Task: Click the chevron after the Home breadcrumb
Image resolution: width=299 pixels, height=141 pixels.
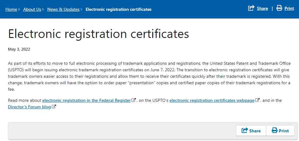Action: pyautogui.click(x=19, y=9)
